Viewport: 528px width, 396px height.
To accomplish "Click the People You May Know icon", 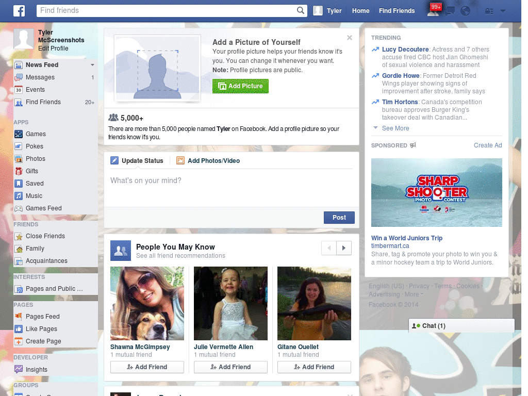I will tap(121, 251).
